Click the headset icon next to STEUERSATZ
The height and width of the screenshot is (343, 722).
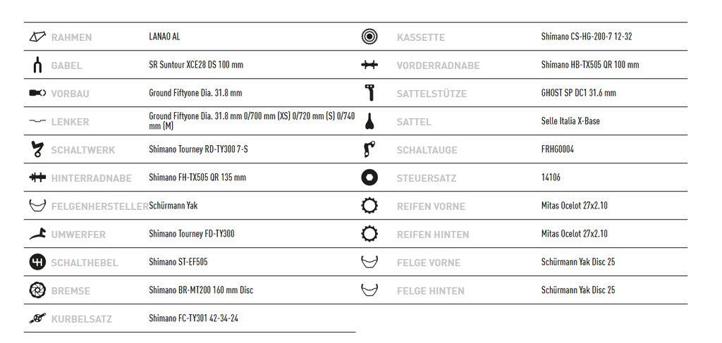[x=369, y=177]
